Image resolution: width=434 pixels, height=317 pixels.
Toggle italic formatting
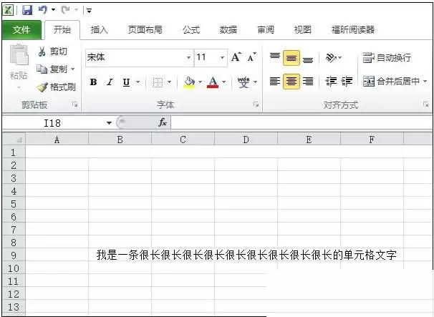click(110, 82)
